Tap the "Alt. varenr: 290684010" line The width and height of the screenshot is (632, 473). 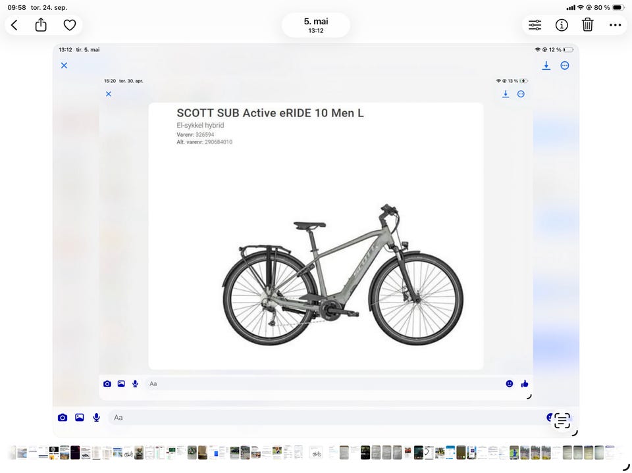pos(204,142)
